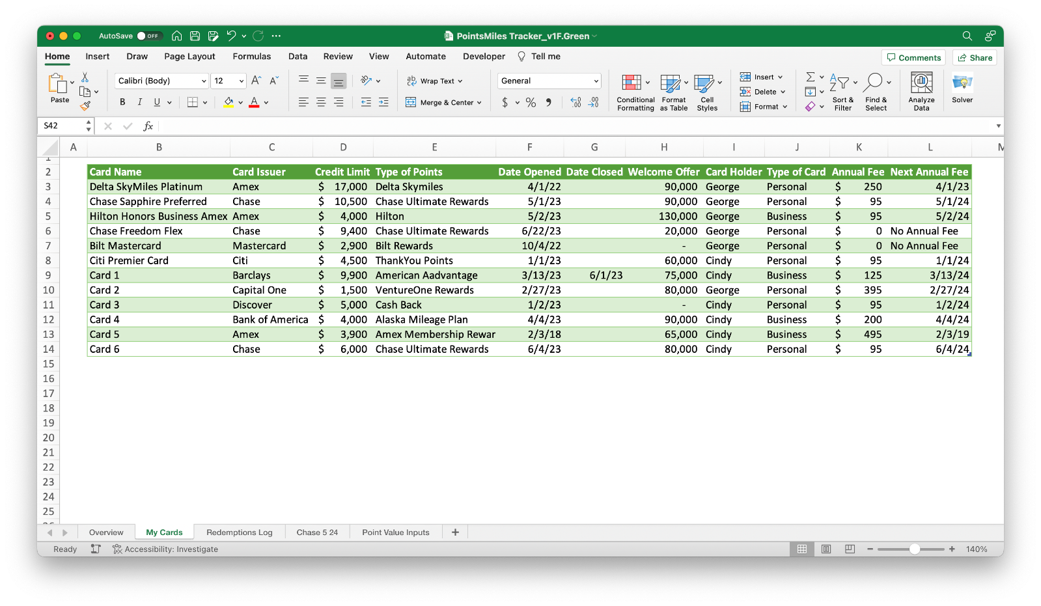1041x606 pixels.
Task: Switch to the Formulas tab
Action: pos(252,57)
